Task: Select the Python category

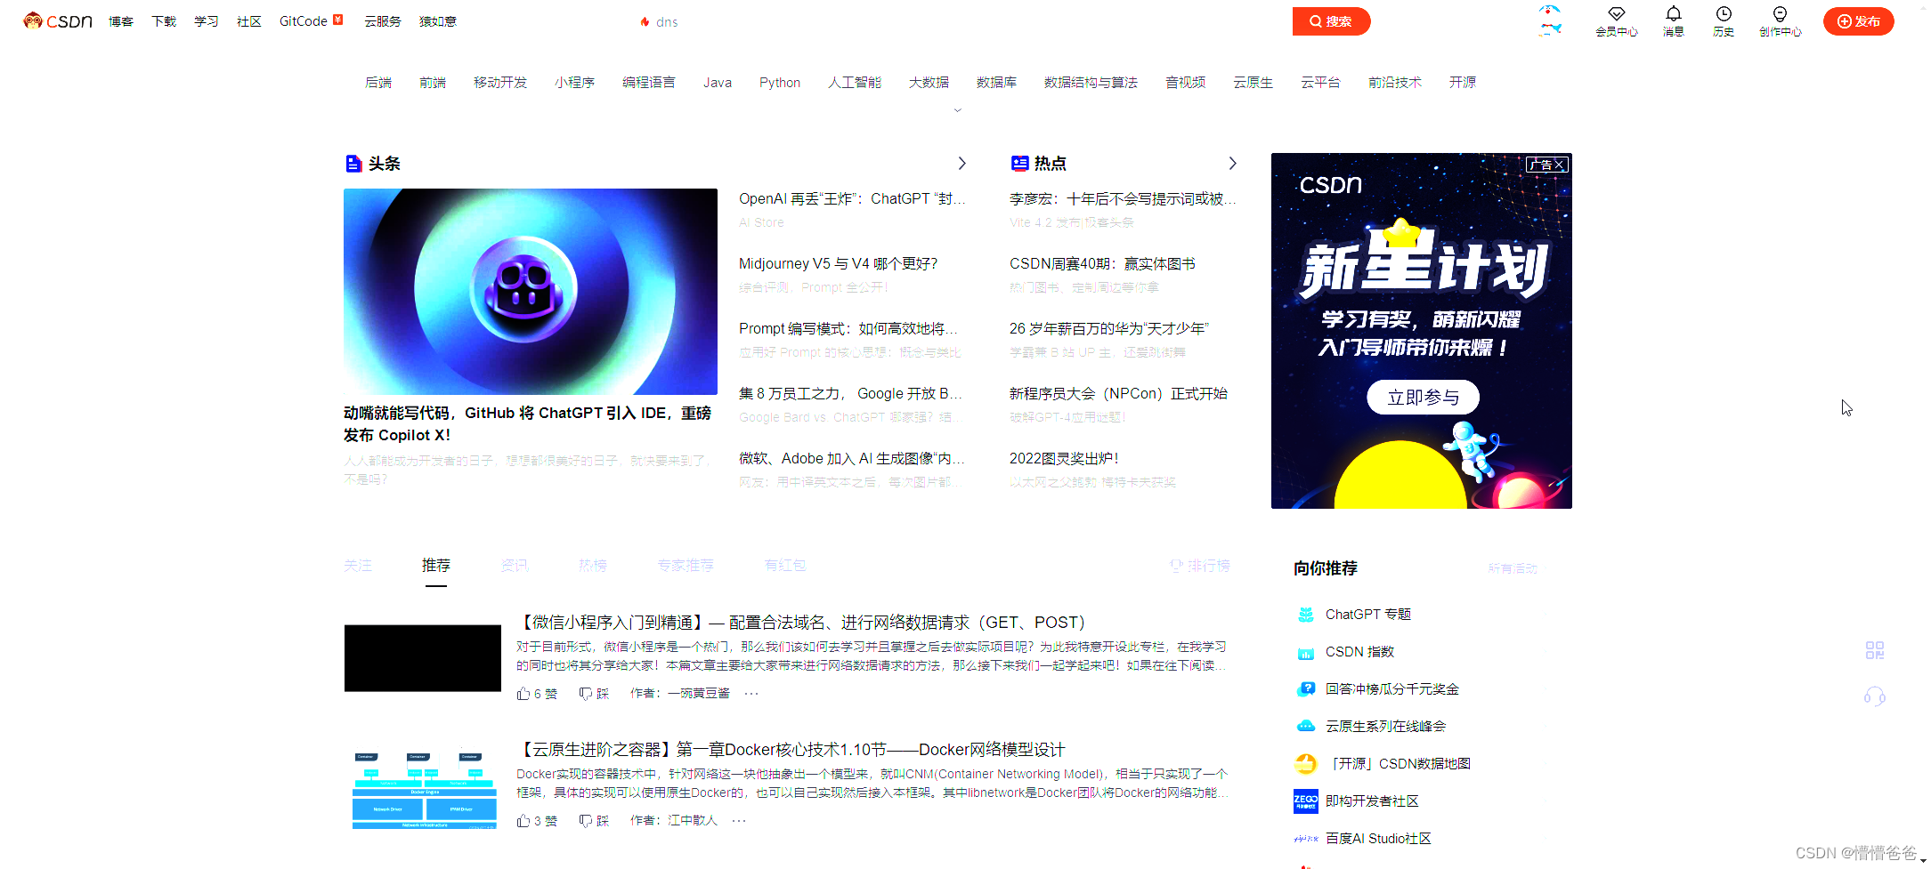Action: pos(780,83)
